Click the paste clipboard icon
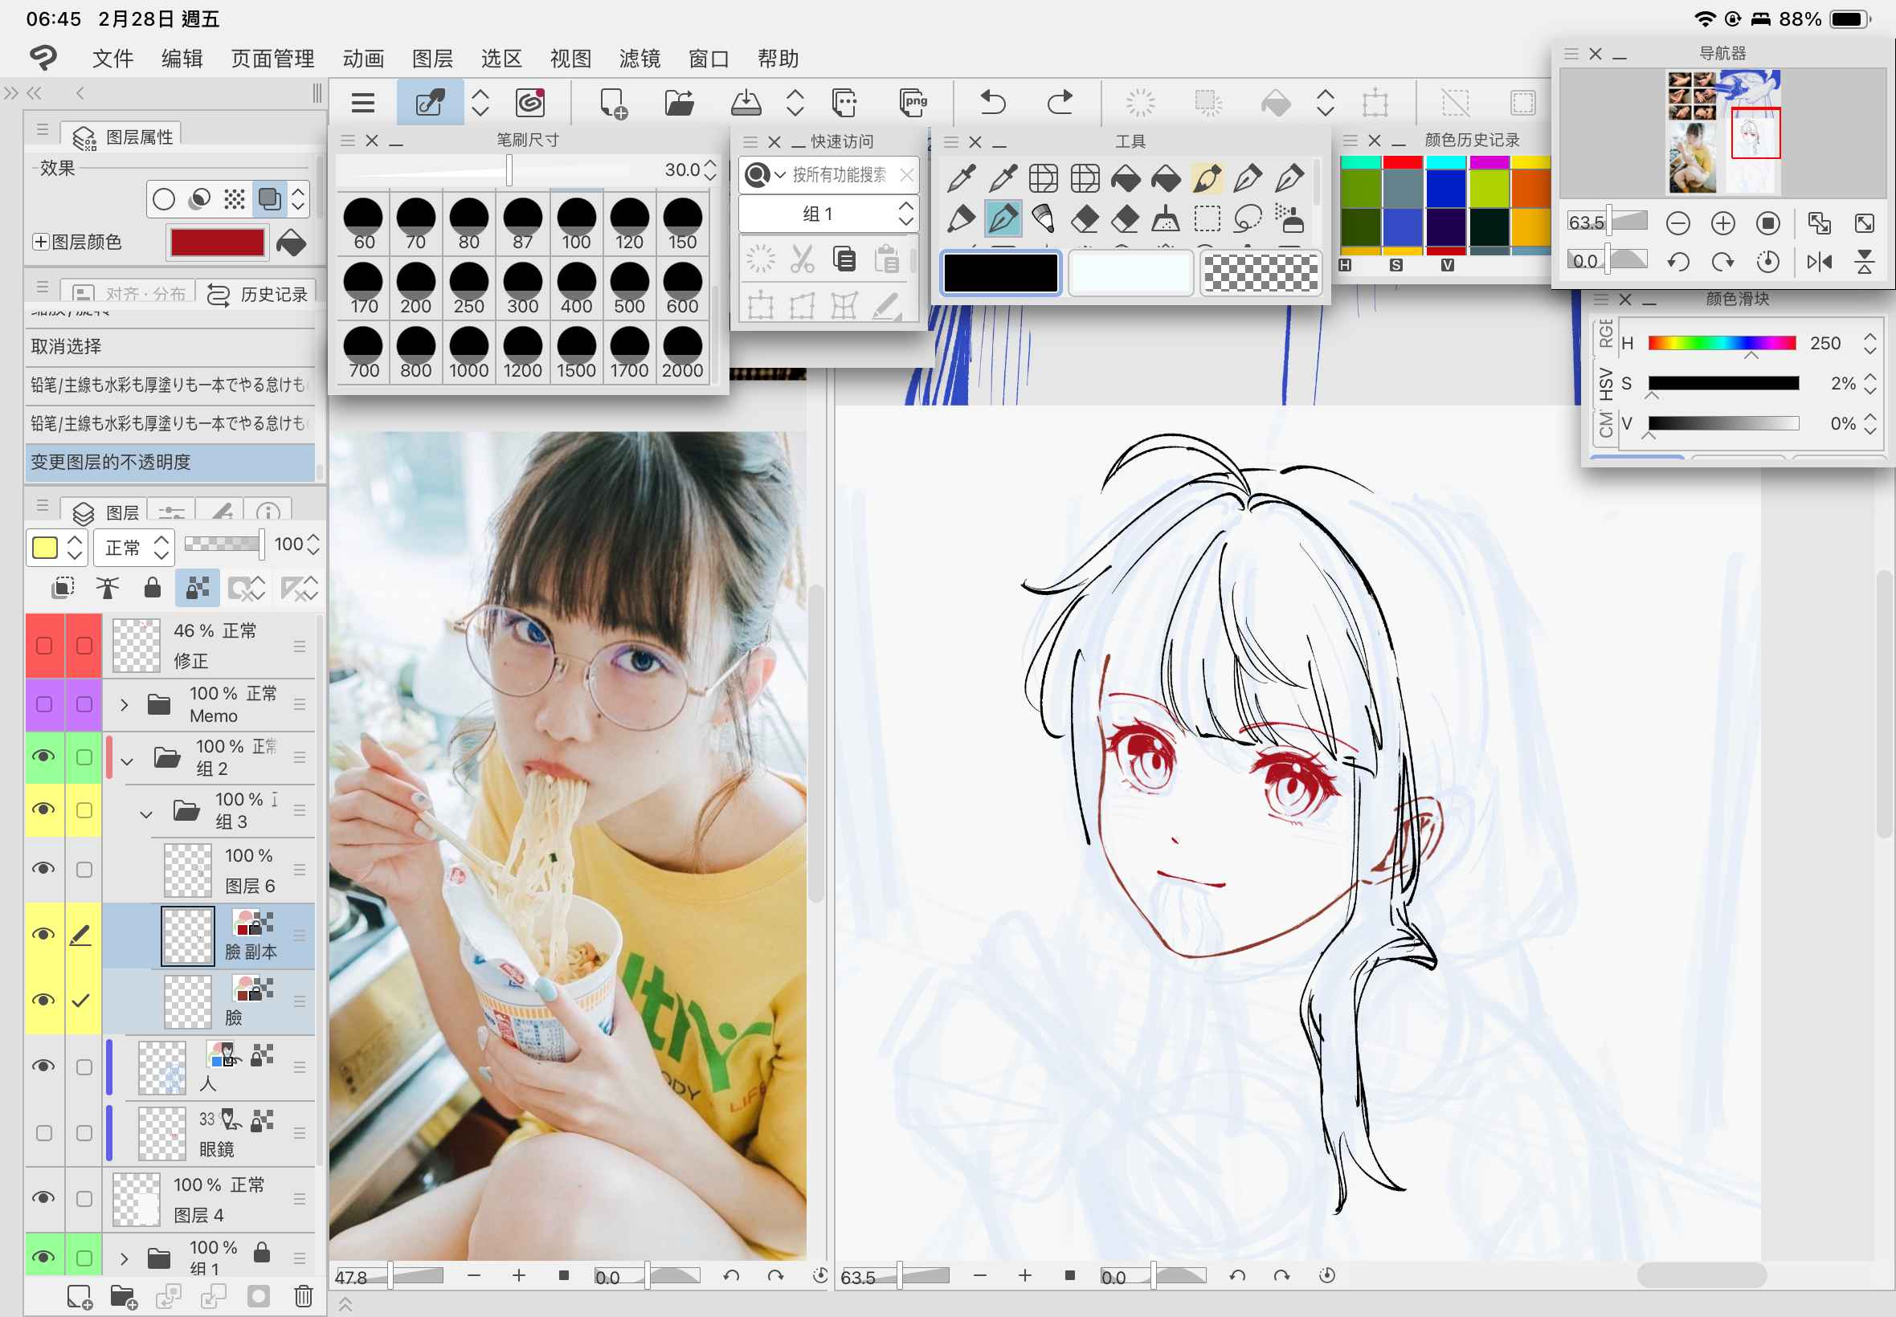Image resolution: width=1896 pixels, height=1317 pixels. (886, 260)
